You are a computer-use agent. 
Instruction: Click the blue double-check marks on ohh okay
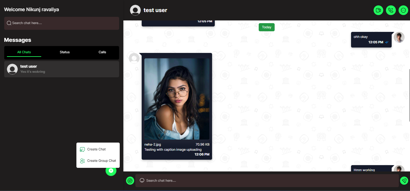point(387,42)
